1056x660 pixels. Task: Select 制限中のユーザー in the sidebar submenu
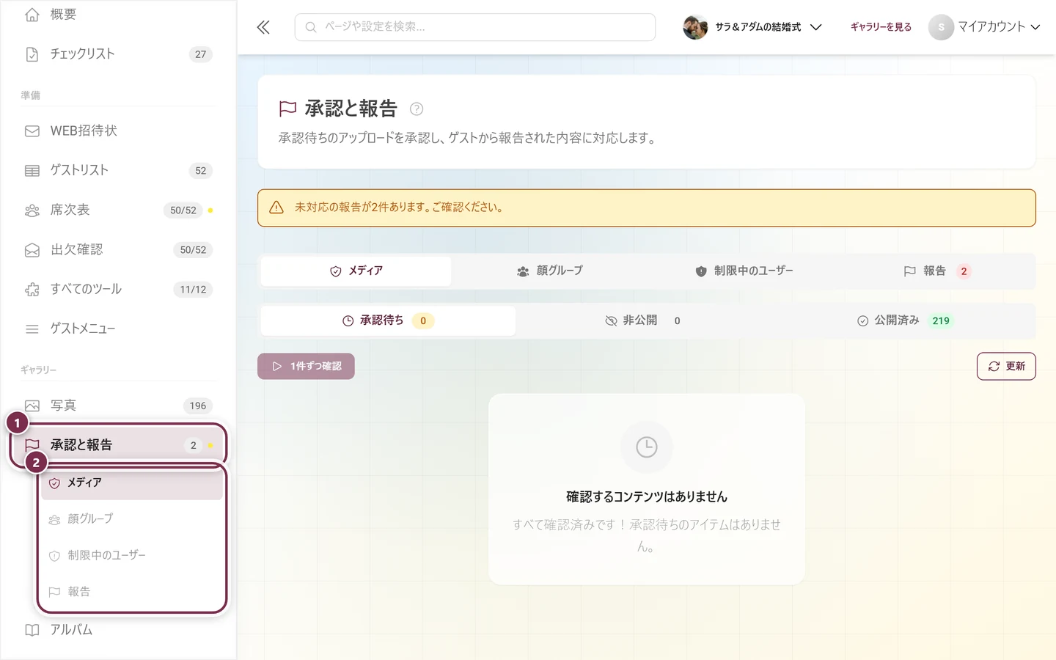[132, 556]
